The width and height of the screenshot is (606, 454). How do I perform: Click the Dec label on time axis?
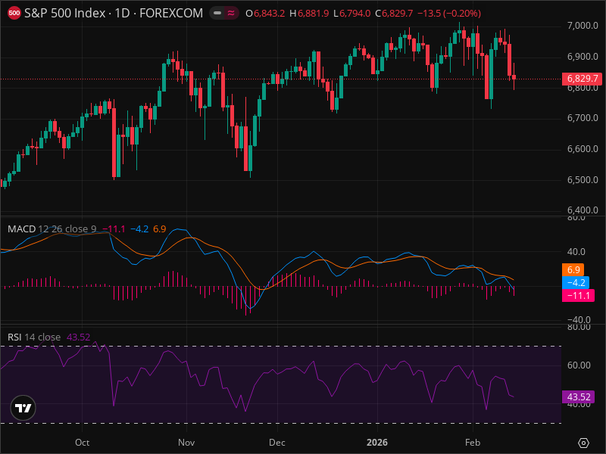click(x=277, y=443)
